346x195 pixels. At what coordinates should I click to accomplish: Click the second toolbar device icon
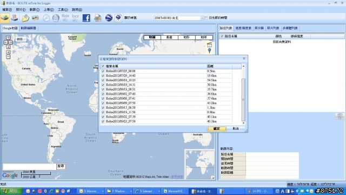tap(15, 18)
